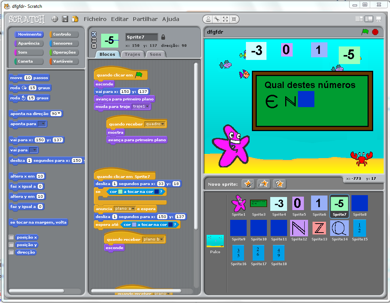Viewport: 390px width, 303px height.
Task: Enable the posição x stage monitor
Action: click(x=11, y=237)
